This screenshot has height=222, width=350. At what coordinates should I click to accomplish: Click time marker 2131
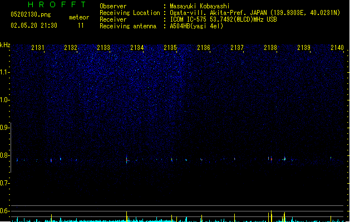point(38,47)
